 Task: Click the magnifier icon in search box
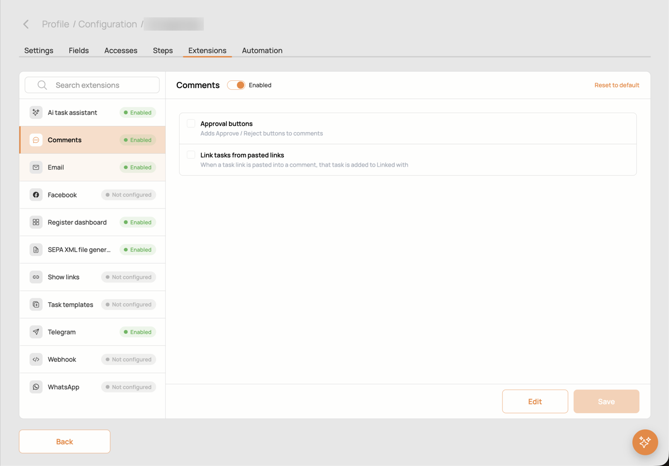pos(42,85)
